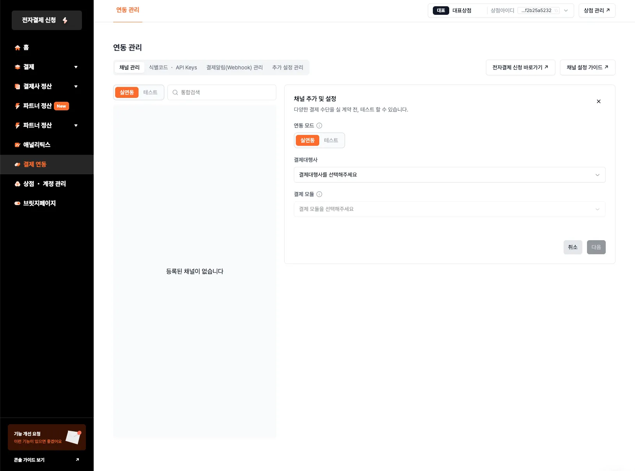Switch channel list to 테스트 mode
The height and width of the screenshot is (471, 635).
[x=150, y=92]
